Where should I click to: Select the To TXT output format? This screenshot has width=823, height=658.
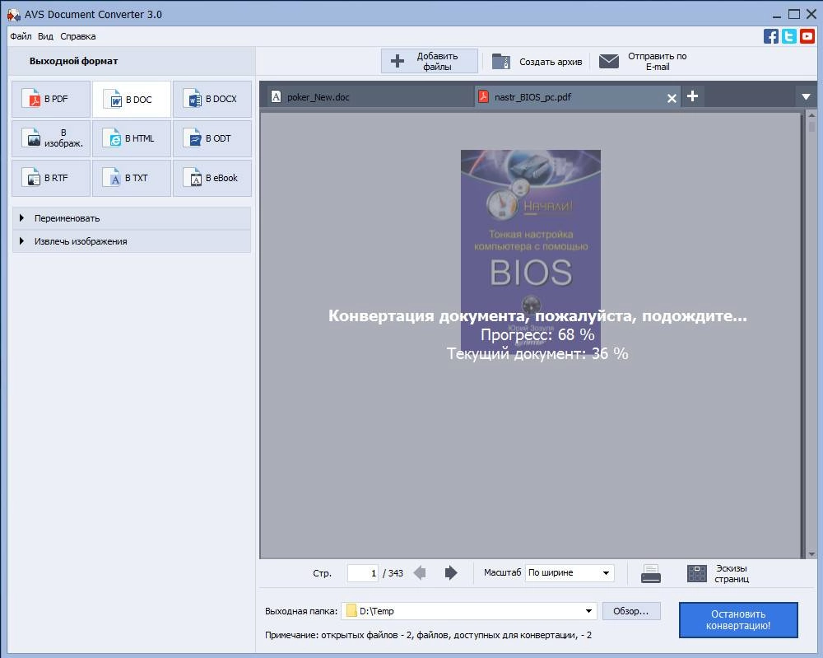pos(132,178)
